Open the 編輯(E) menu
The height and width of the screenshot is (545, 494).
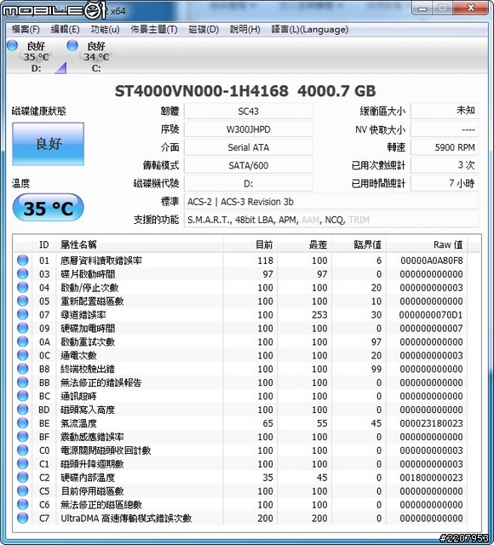pos(65,30)
